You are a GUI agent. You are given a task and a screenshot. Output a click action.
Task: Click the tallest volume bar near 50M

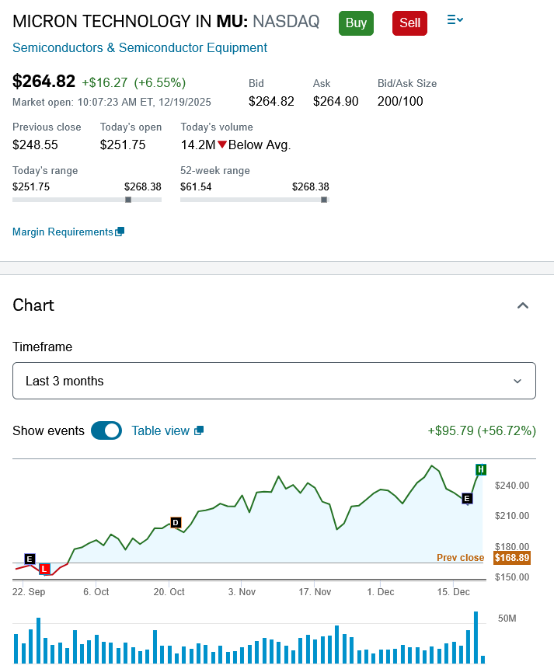(x=476, y=637)
